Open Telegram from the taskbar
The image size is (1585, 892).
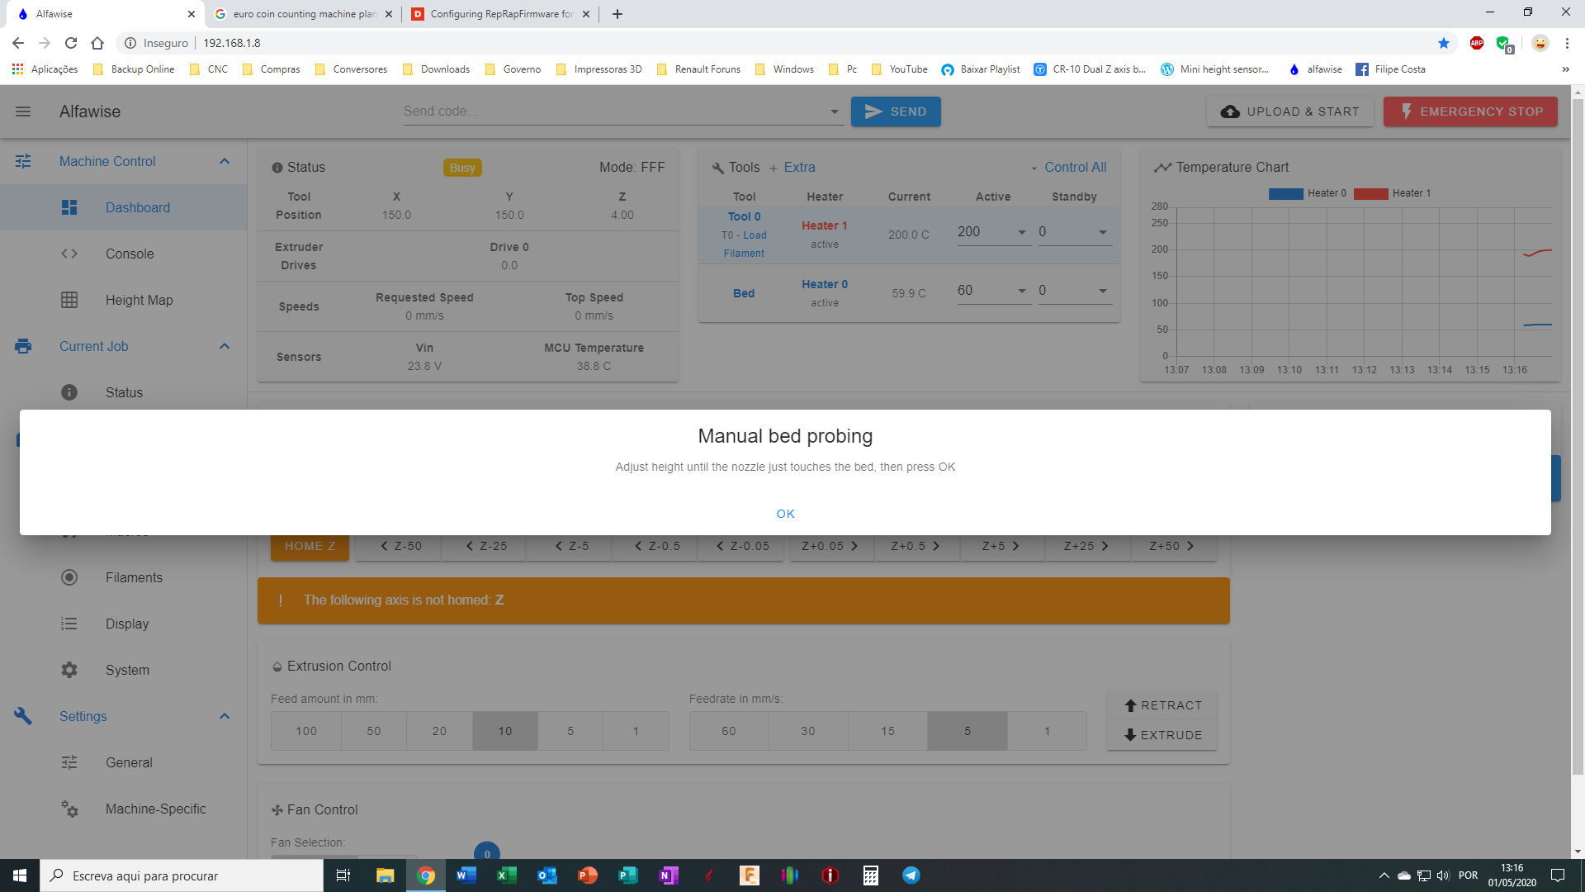point(911,875)
